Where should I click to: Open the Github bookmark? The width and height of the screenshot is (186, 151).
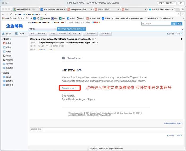[81, 18]
